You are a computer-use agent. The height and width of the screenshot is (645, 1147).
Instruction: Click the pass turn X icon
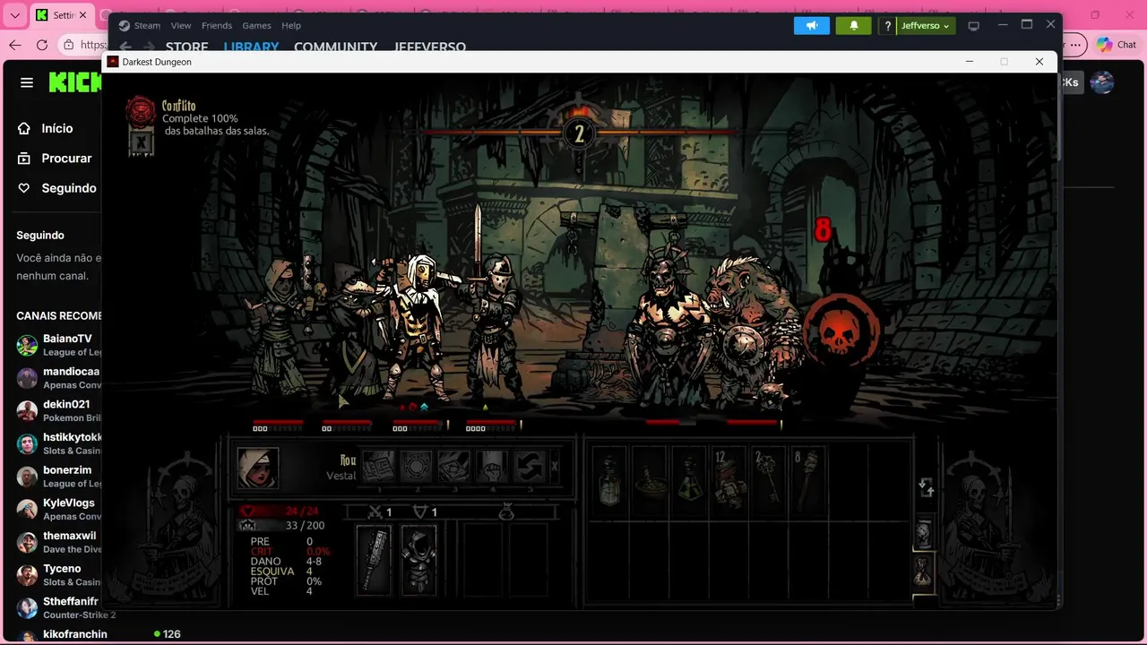click(x=555, y=467)
